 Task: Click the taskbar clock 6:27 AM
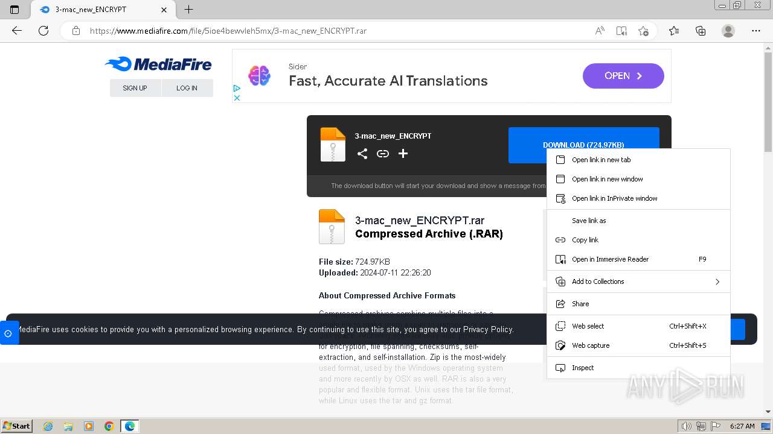[x=742, y=426]
